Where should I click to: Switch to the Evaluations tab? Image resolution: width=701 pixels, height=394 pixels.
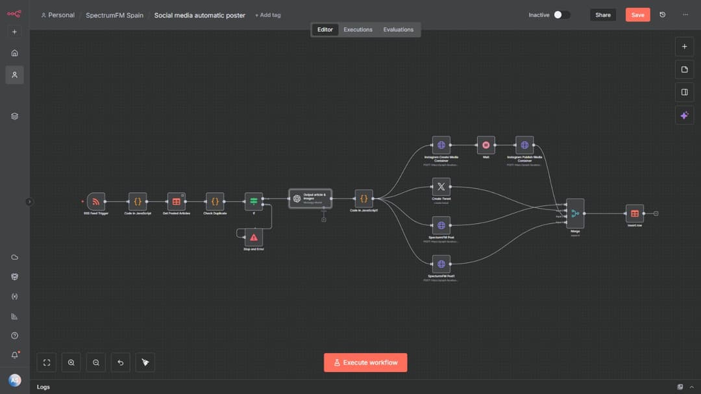398,30
